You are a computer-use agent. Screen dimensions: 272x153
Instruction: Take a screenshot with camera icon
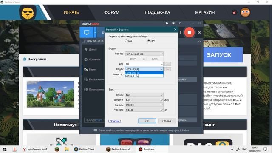(199, 32)
